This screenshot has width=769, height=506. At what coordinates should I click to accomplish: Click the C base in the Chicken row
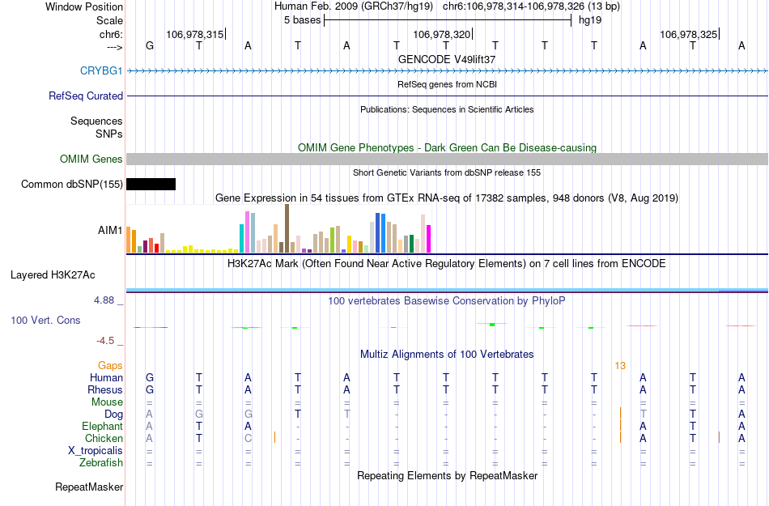[249, 438]
